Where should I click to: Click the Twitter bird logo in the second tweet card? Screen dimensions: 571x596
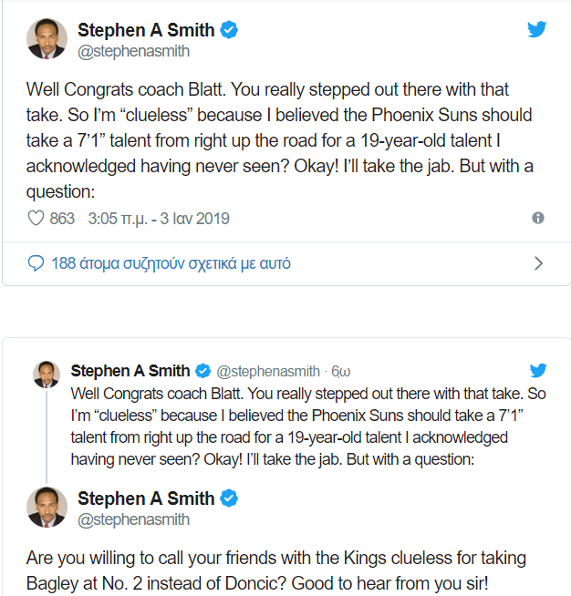click(x=538, y=371)
